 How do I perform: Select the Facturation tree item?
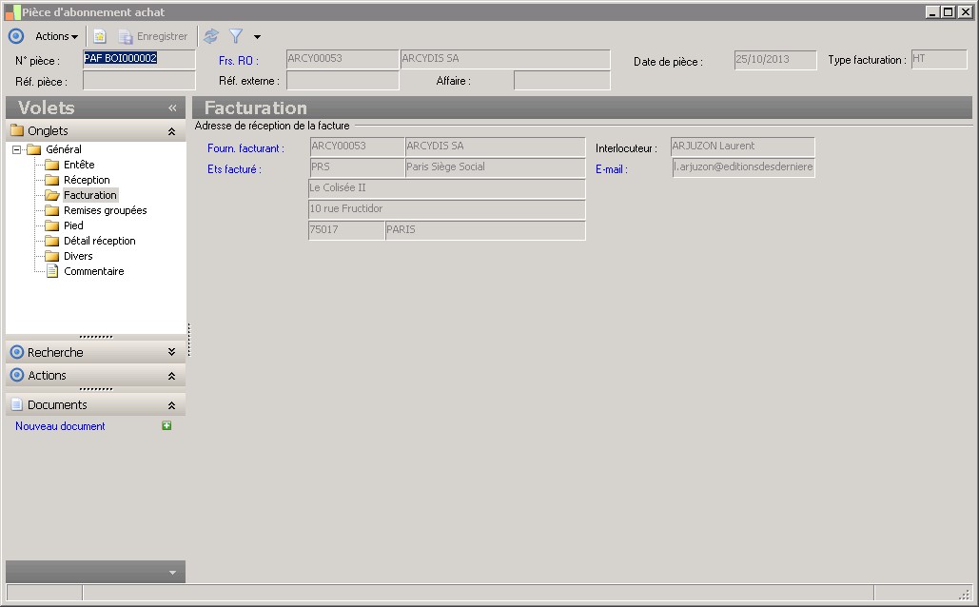click(89, 195)
